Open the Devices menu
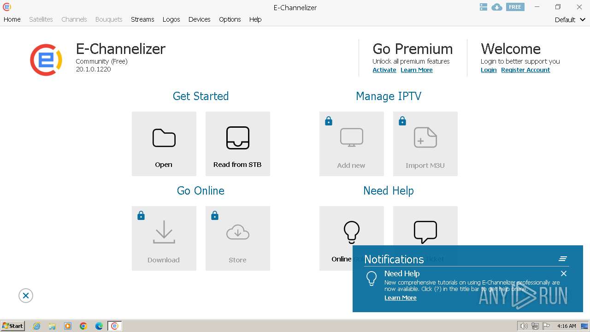This screenshot has width=590, height=332. click(x=200, y=19)
